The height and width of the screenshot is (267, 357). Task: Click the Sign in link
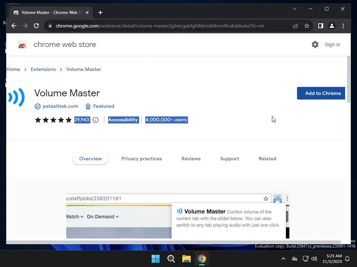[x=332, y=44]
